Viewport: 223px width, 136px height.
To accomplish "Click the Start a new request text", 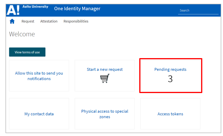I will (x=105, y=70).
